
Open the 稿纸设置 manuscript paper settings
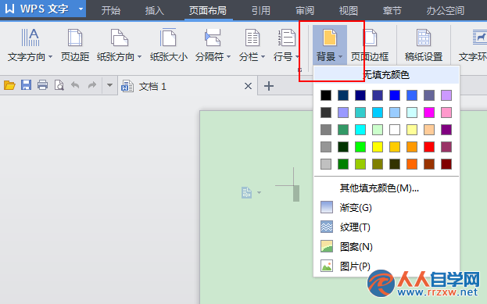(x=424, y=45)
